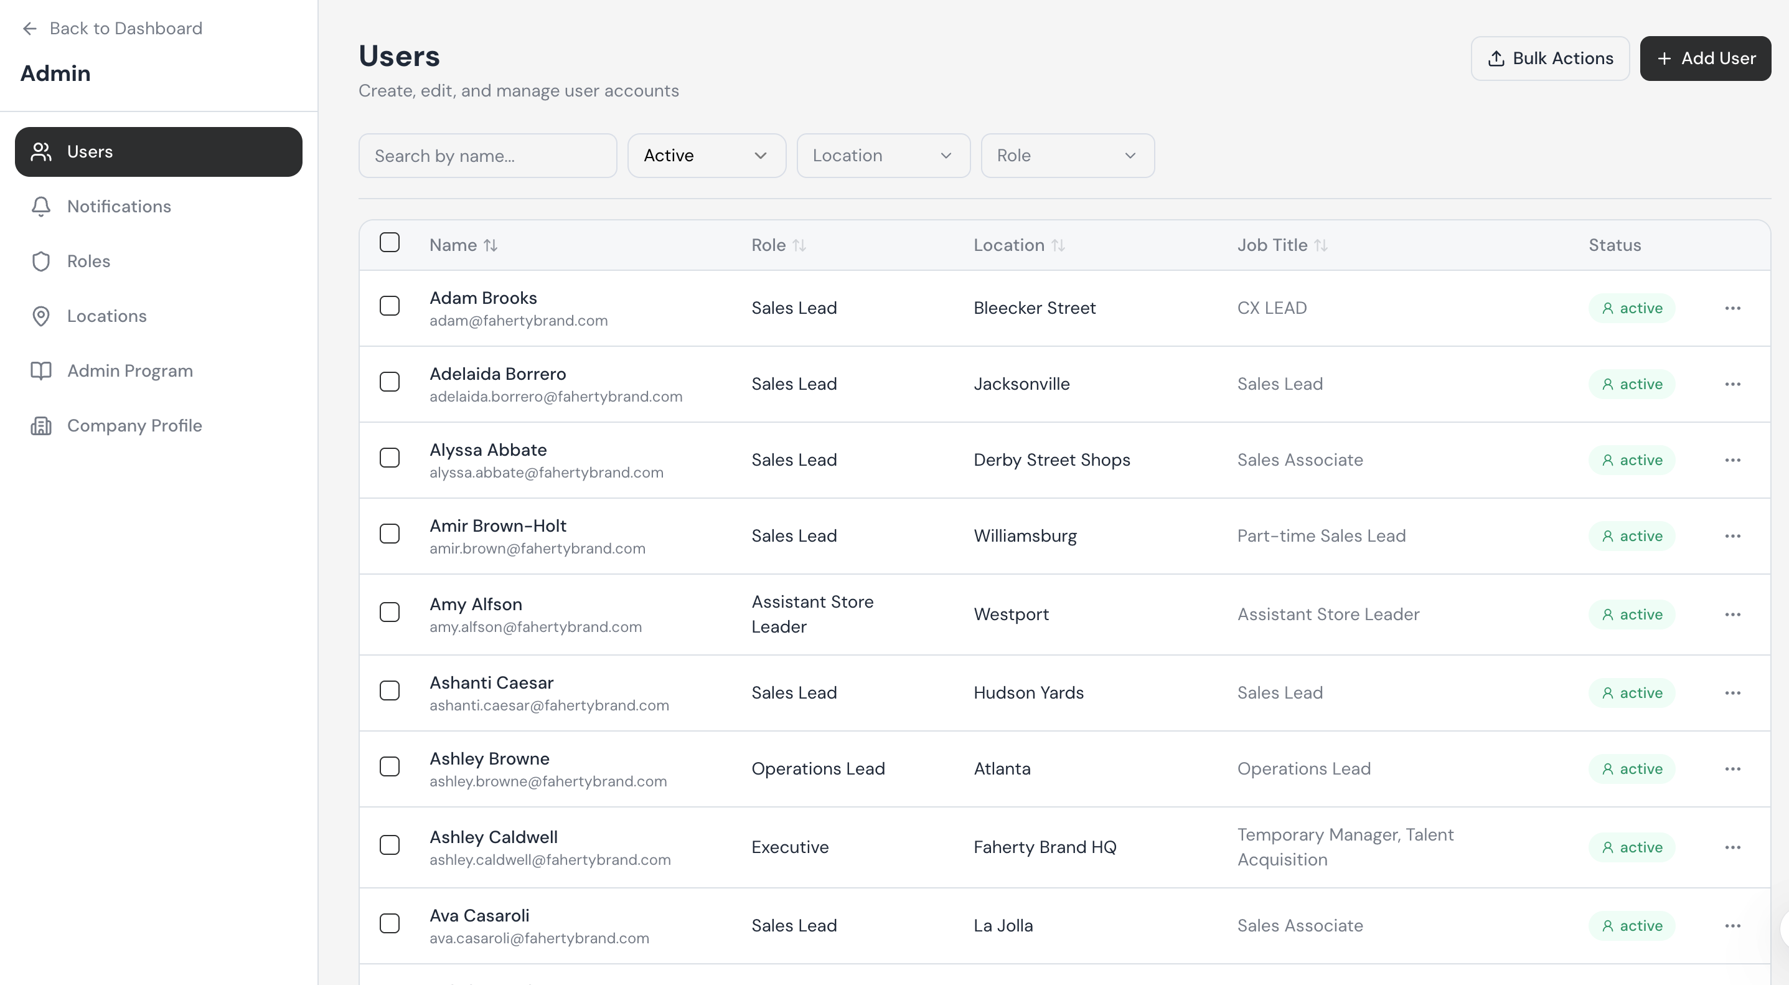Open the more options menu for Ashanti Caesar
The height and width of the screenshot is (985, 1789).
(x=1733, y=693)
